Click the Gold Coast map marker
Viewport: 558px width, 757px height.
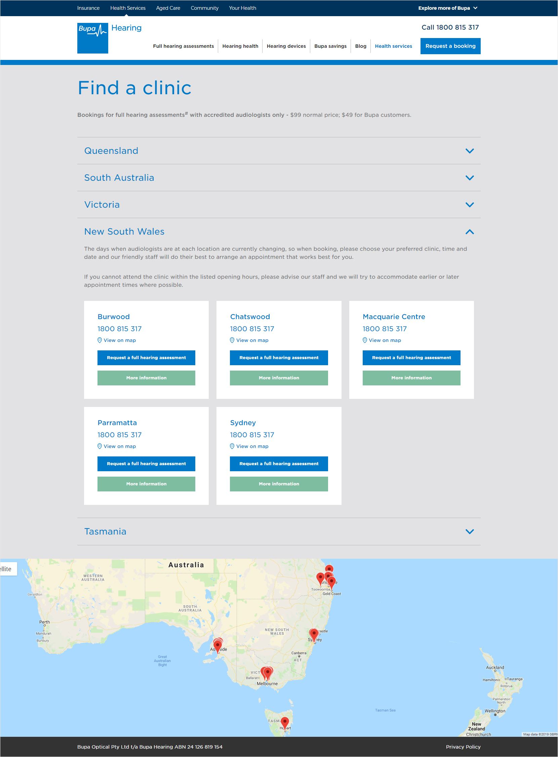tap(332, 583)
